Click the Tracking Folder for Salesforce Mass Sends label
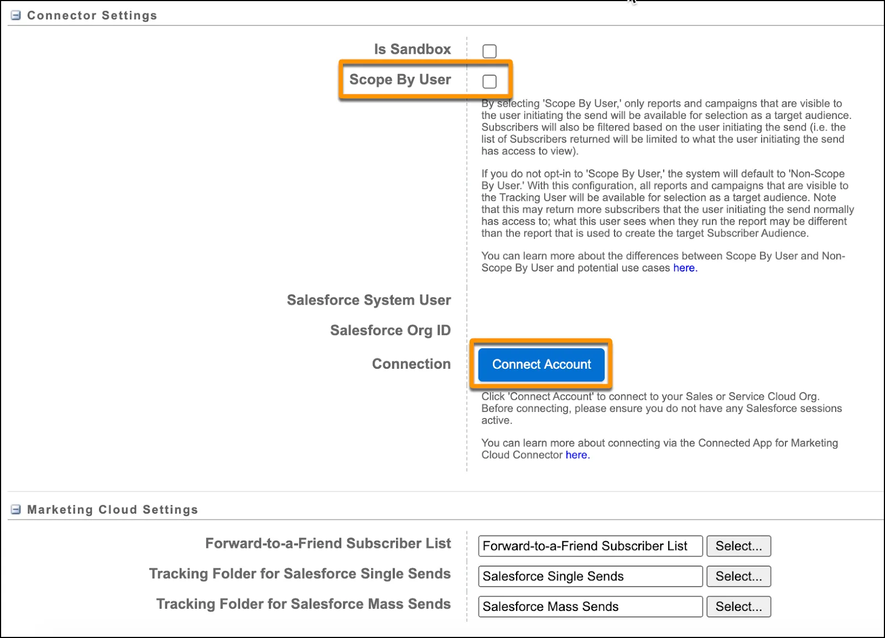Image resolution: width=885 pixels, height=638 pixels. [x=304, y=604]
